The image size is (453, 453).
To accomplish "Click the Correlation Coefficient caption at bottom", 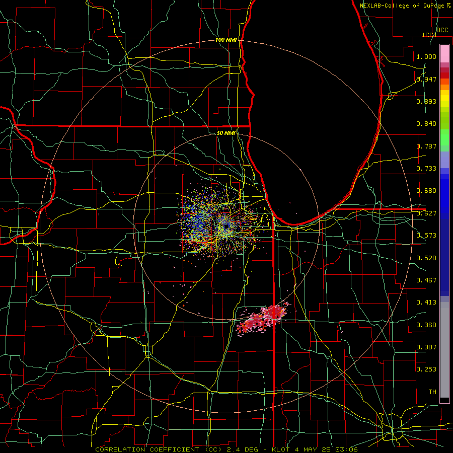I will pyautogui.click(x=226, y=449).
